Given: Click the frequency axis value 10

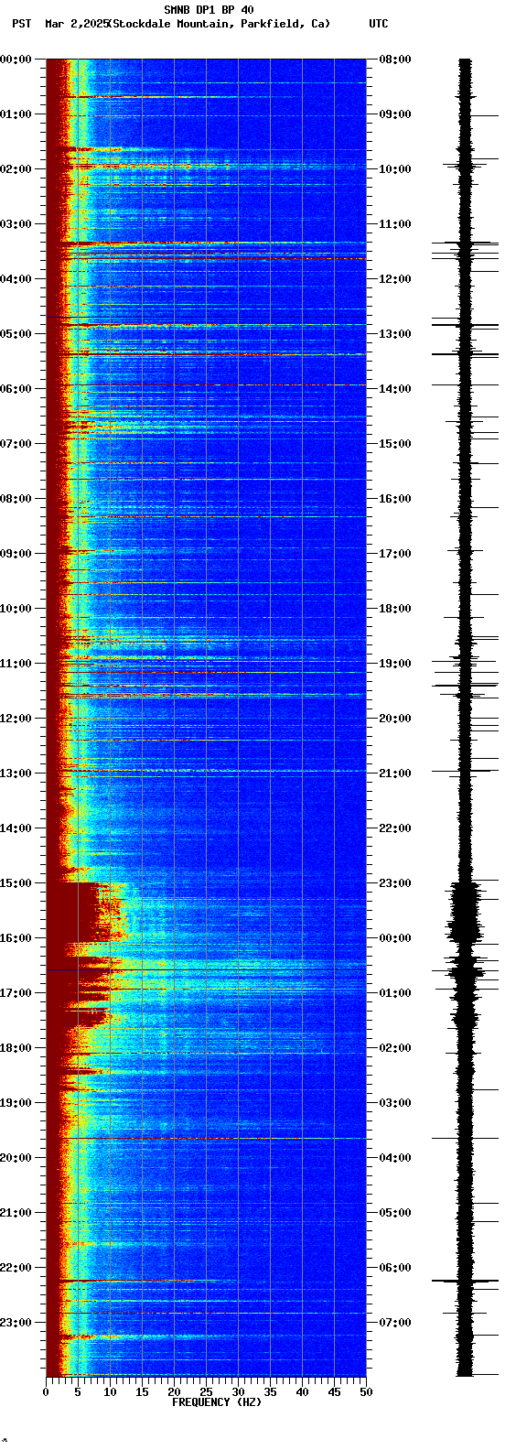Looking at the screenshot, I should (110, 1392).
